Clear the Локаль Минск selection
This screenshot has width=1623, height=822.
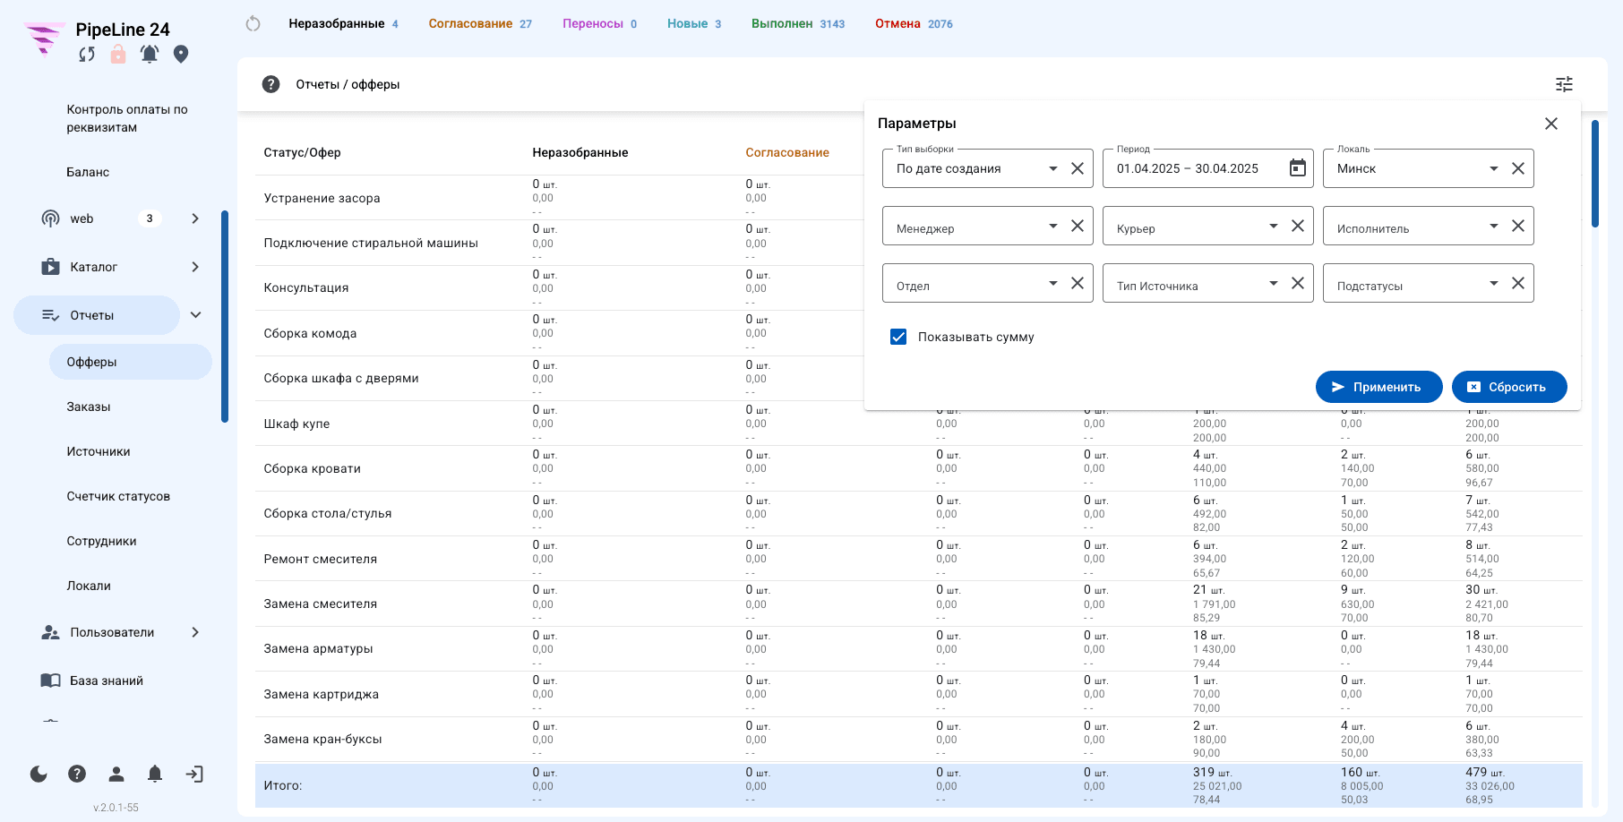(1518, 168)
